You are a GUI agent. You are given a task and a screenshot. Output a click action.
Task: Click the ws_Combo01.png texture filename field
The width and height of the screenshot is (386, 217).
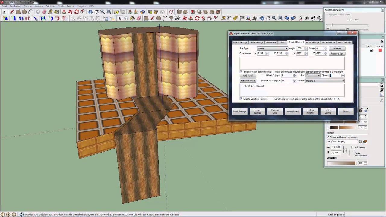[x=342, y=142]
